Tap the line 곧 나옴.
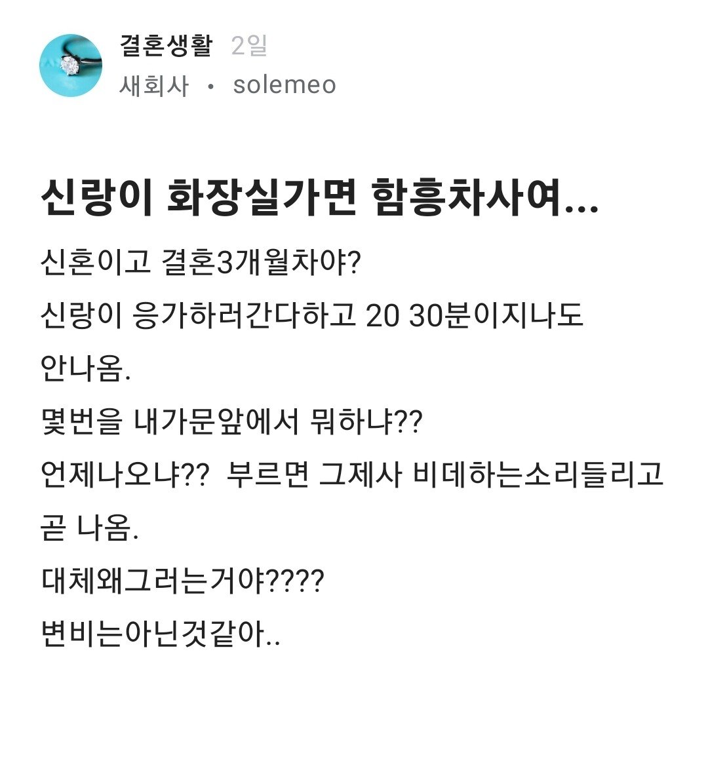The image size is (708, 772). coord(90,528)
